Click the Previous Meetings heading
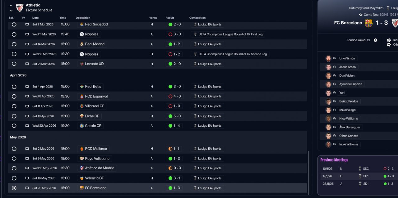 334,160
